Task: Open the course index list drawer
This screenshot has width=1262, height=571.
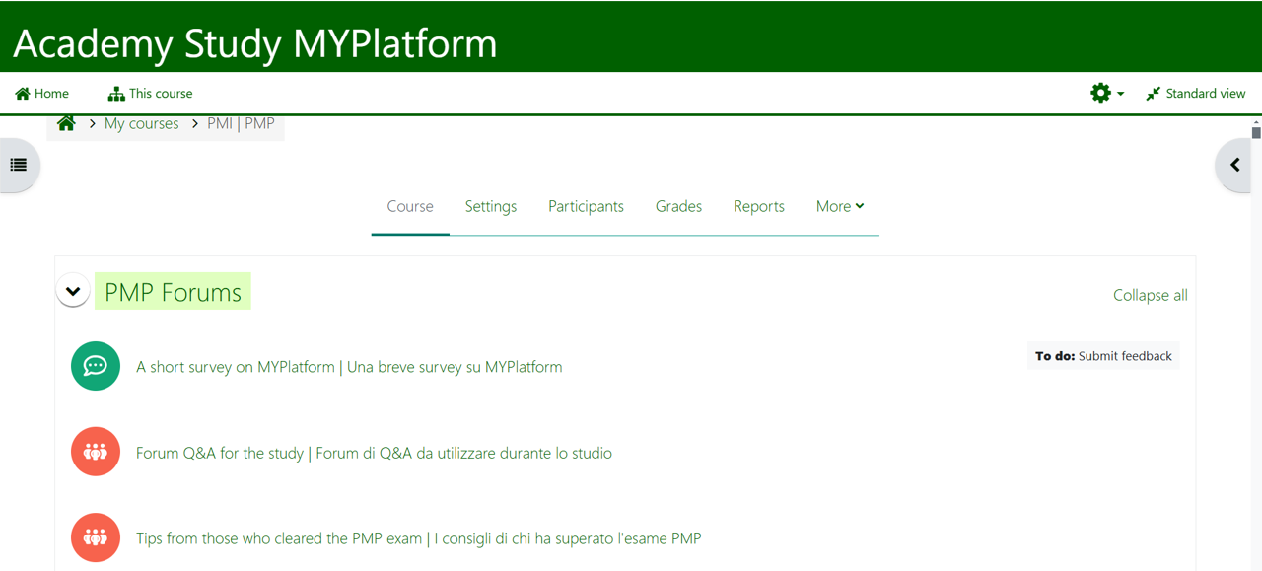Action: click(x=18, y=165)
